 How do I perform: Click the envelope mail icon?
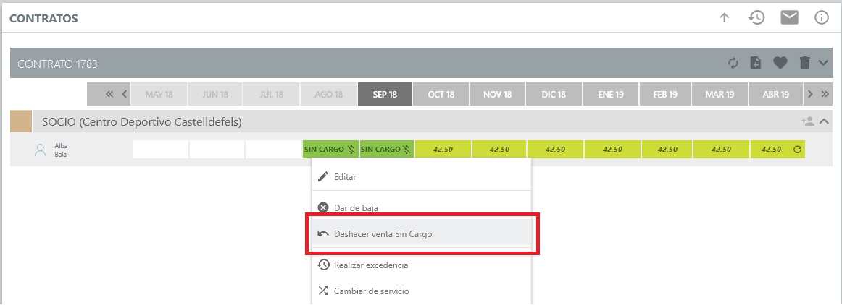tap(789, 17)
